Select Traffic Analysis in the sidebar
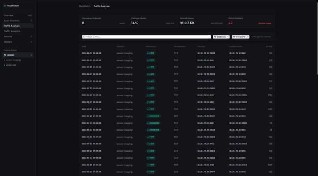The height and width of the screenshot is (176, 318). [x=18, y=26]
